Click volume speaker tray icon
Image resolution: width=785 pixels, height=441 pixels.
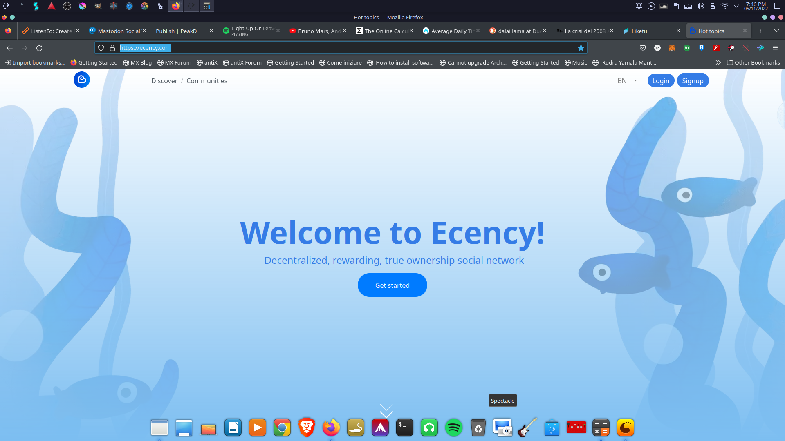(700, 6)
